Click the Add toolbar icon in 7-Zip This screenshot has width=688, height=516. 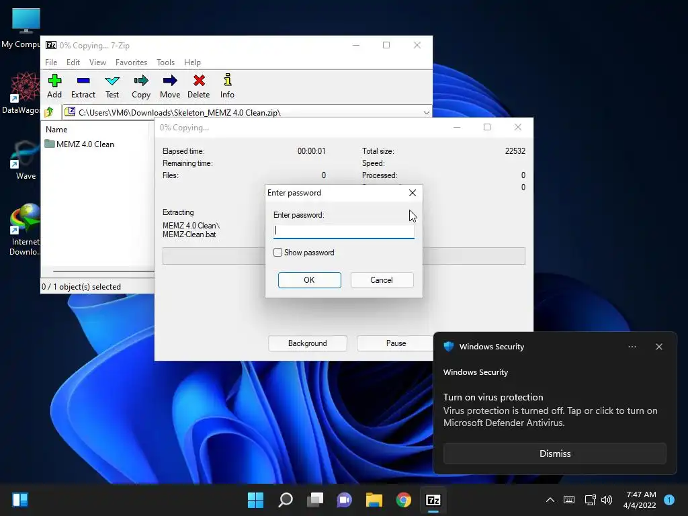pyautogui.click(x=54, y=86)
